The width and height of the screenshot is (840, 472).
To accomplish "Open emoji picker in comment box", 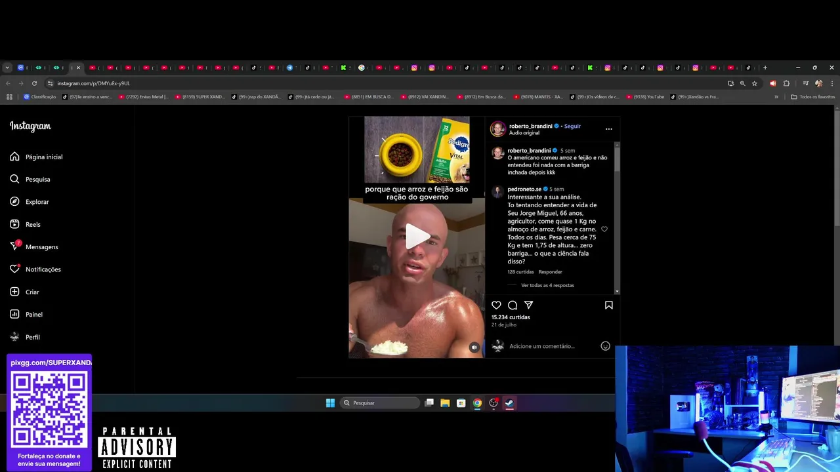I will [x=605, y=346].
